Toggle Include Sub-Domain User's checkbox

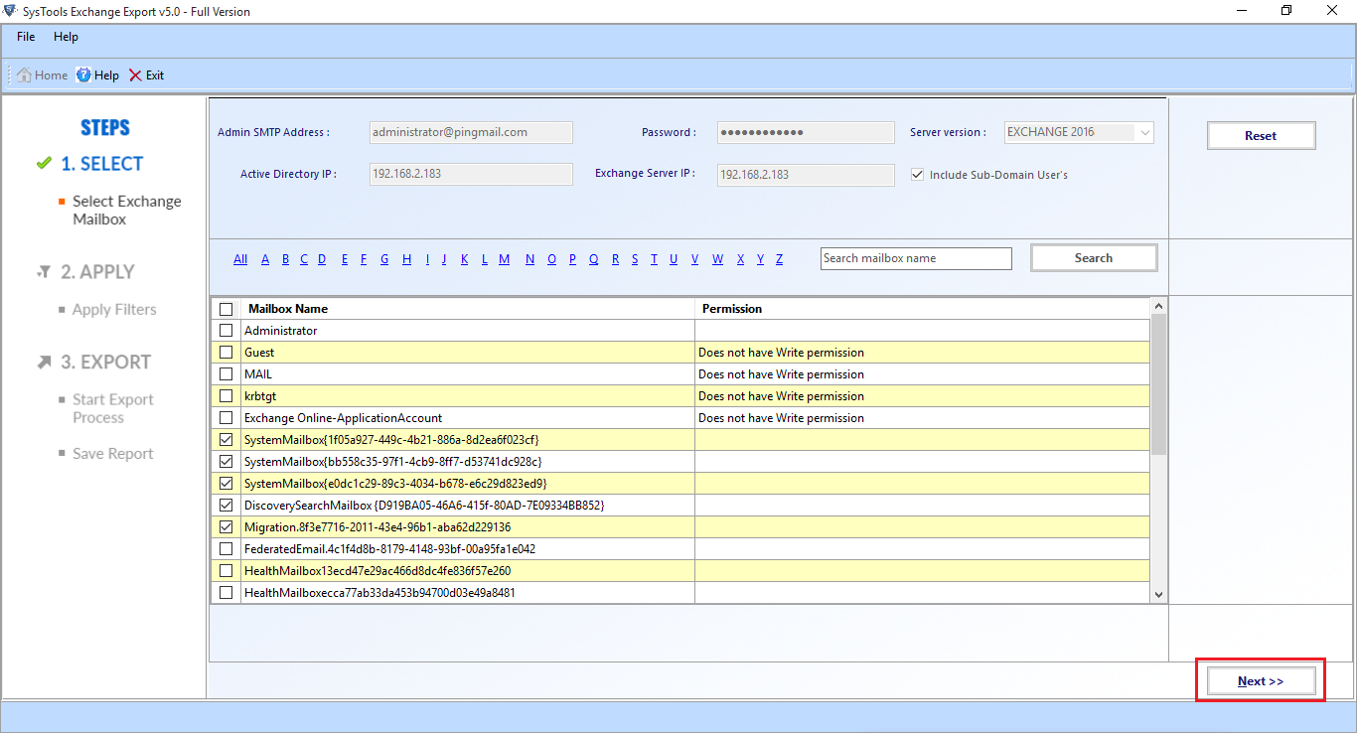pyautogui.click(x=917, y=175)
